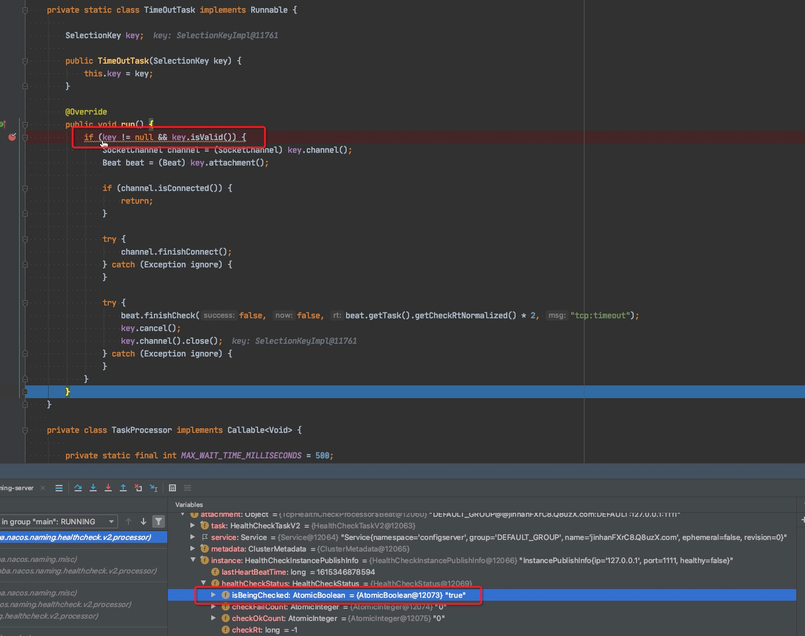Switch to the Variables panel header
This screenshot has height=636, width=805.
(x=189, y=504)
